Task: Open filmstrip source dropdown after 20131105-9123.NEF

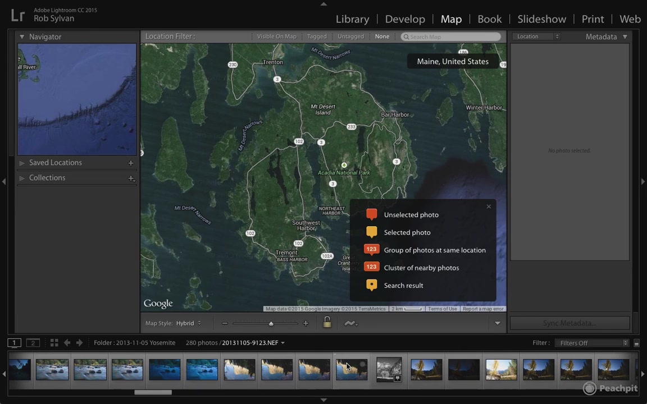Action: point(283,343)
